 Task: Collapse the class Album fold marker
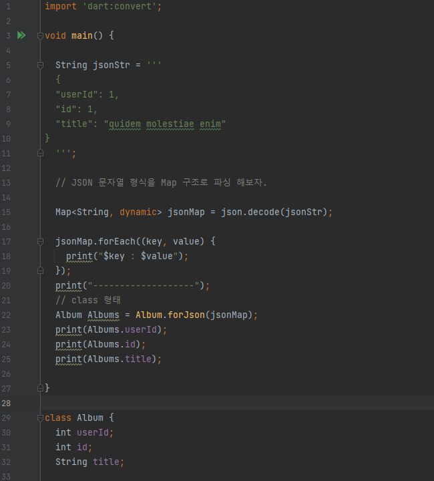(40, 418)
